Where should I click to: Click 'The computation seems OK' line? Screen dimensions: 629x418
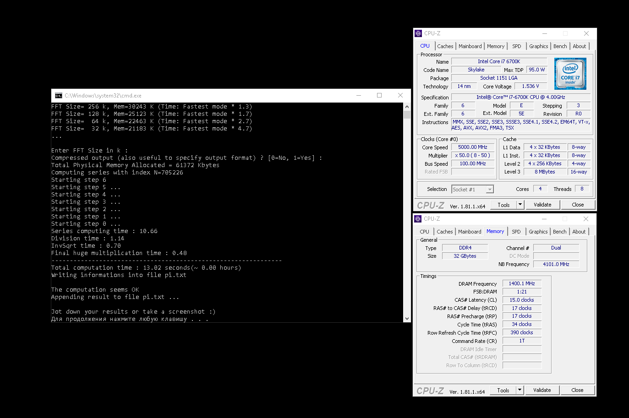tap(95, 290)
